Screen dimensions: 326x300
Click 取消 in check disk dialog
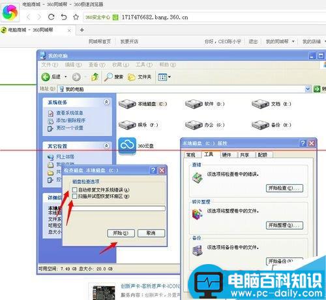point(151,233)
